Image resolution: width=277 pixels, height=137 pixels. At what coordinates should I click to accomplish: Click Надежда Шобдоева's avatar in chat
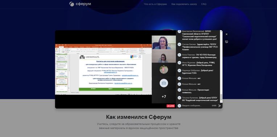(x=179, y=70)
